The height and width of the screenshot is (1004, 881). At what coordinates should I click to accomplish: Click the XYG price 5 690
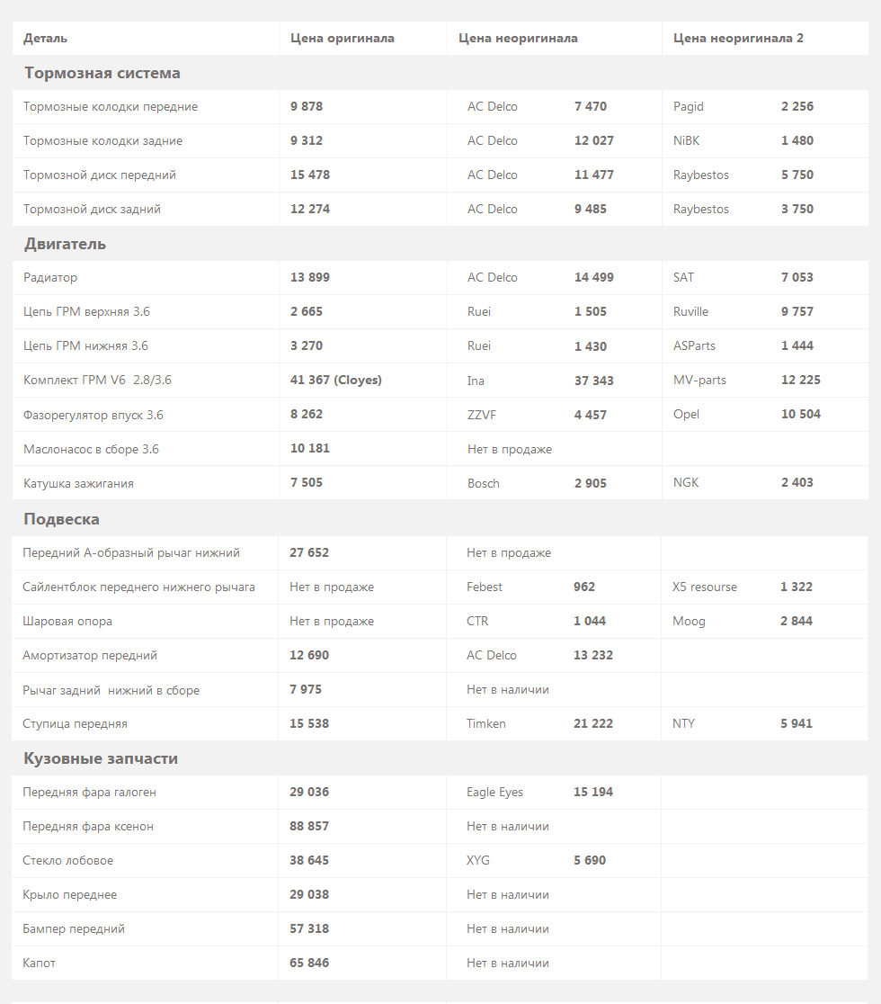(x=590, y=861)
